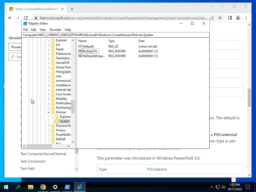256x192 pixels.
Task: Expand the Feeds key
Action: coord(49,49)
